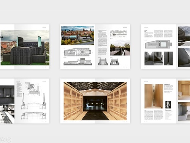190x143 pixels.
Task: Select the white staircase interior photo at bottom right
Action: pos(184,111)
